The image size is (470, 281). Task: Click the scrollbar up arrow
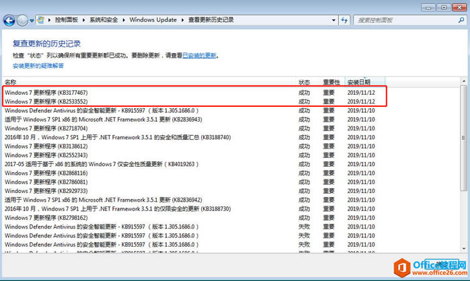click(x=464, y=81)
